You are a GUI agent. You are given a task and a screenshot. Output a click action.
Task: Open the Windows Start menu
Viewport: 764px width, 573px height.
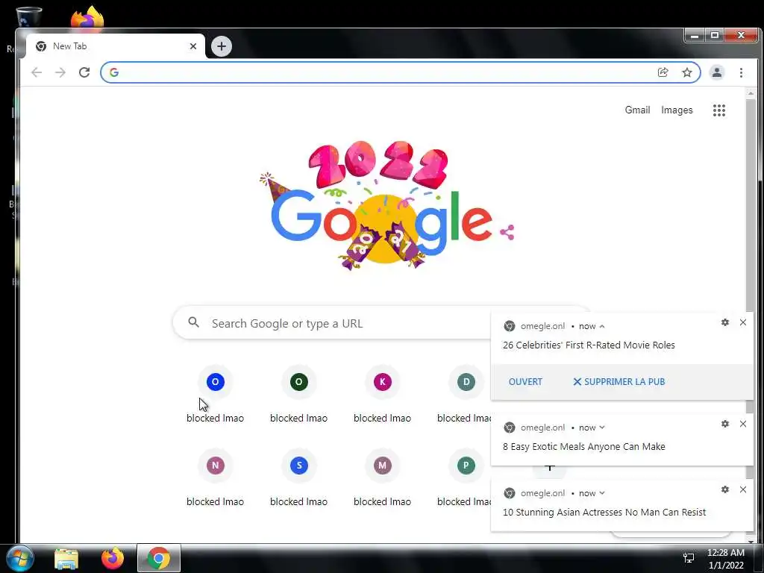pos(19,558)
